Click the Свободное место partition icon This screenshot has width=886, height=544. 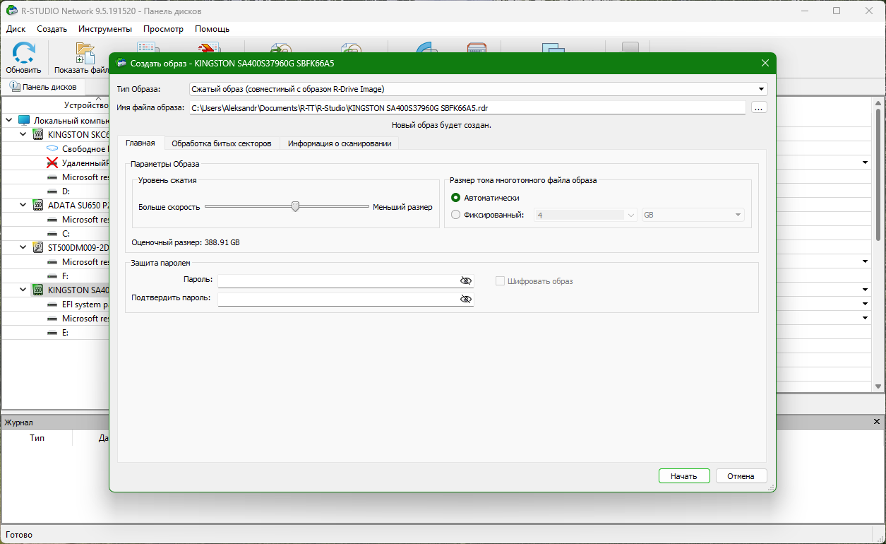pos(52,149)
